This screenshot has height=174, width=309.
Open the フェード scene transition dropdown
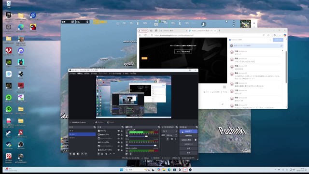point(169,131)
